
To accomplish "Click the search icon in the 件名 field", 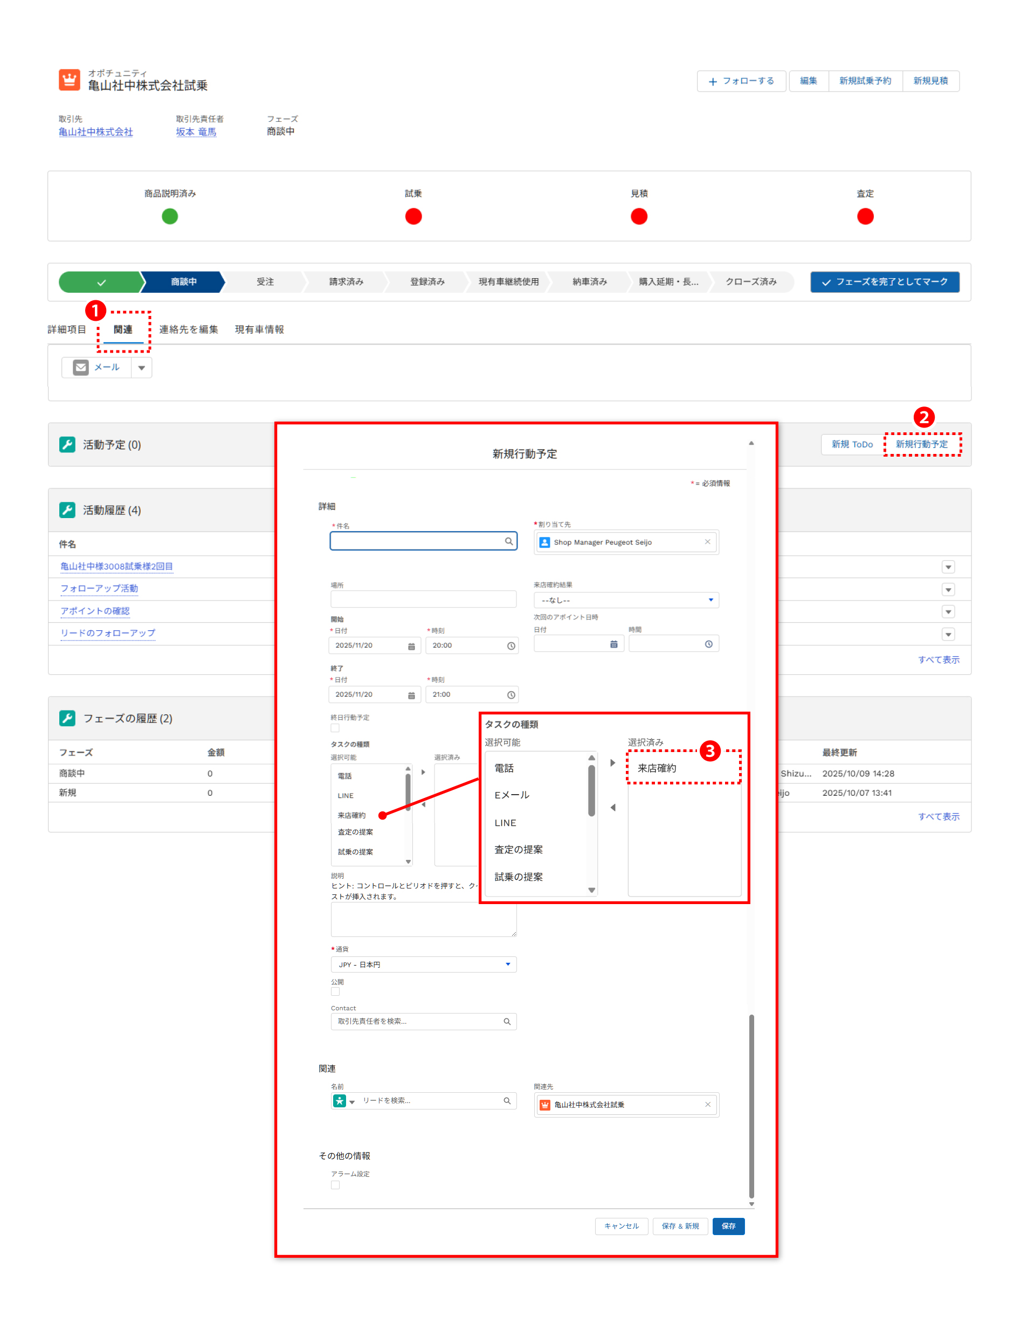I will [x=508, y=541].
